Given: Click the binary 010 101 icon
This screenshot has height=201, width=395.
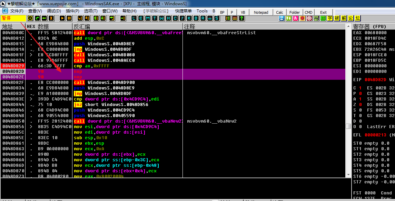Looking at the screenshot, I should [316, 18].
